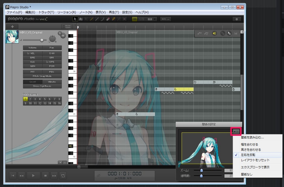Toggle Cross Synthesis
The image size is (284, 187).
tap(42, 86)
